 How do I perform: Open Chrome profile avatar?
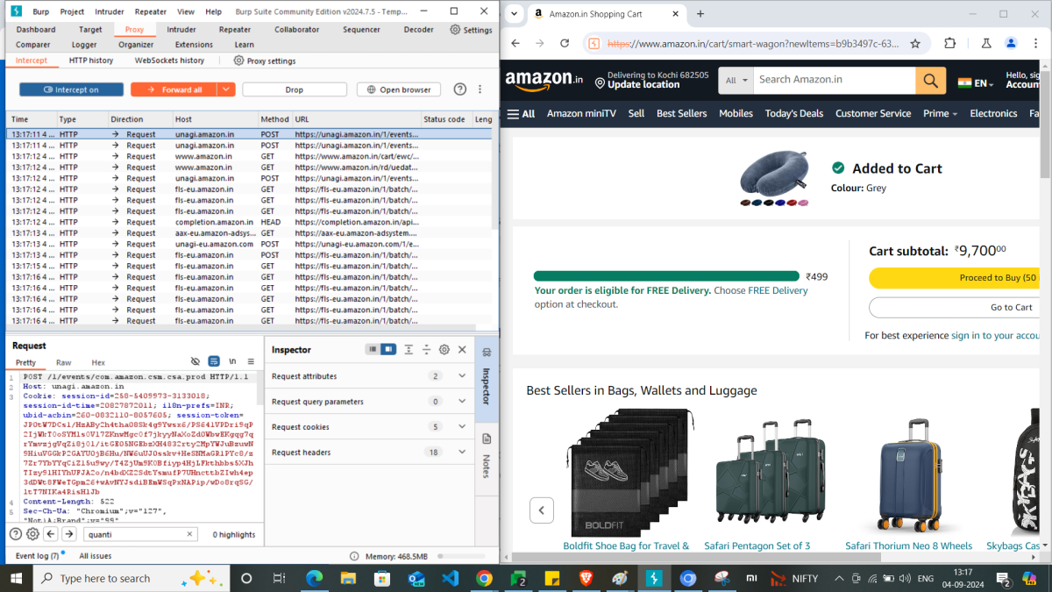click(1011, 43)
